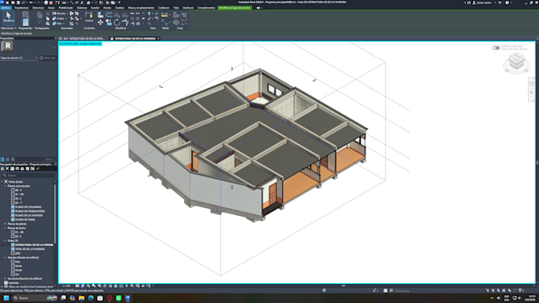This screenshot has width=539, height=303.
Task: Click the Project Browser search field
Action: (29, 176)
